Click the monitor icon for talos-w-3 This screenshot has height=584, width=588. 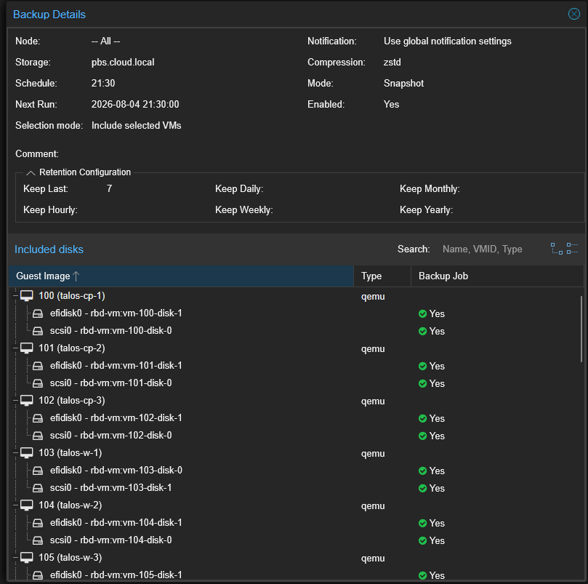click(x=27, y=558)
